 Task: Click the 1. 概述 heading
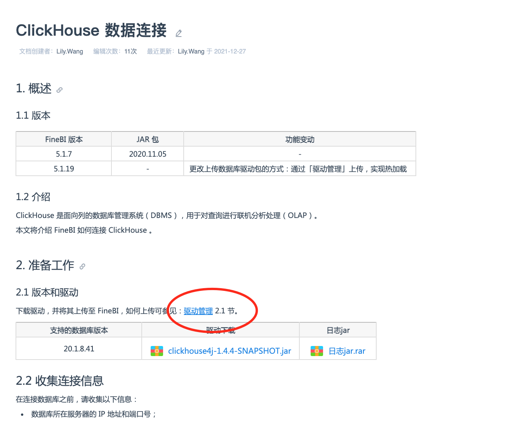[34, 88]
